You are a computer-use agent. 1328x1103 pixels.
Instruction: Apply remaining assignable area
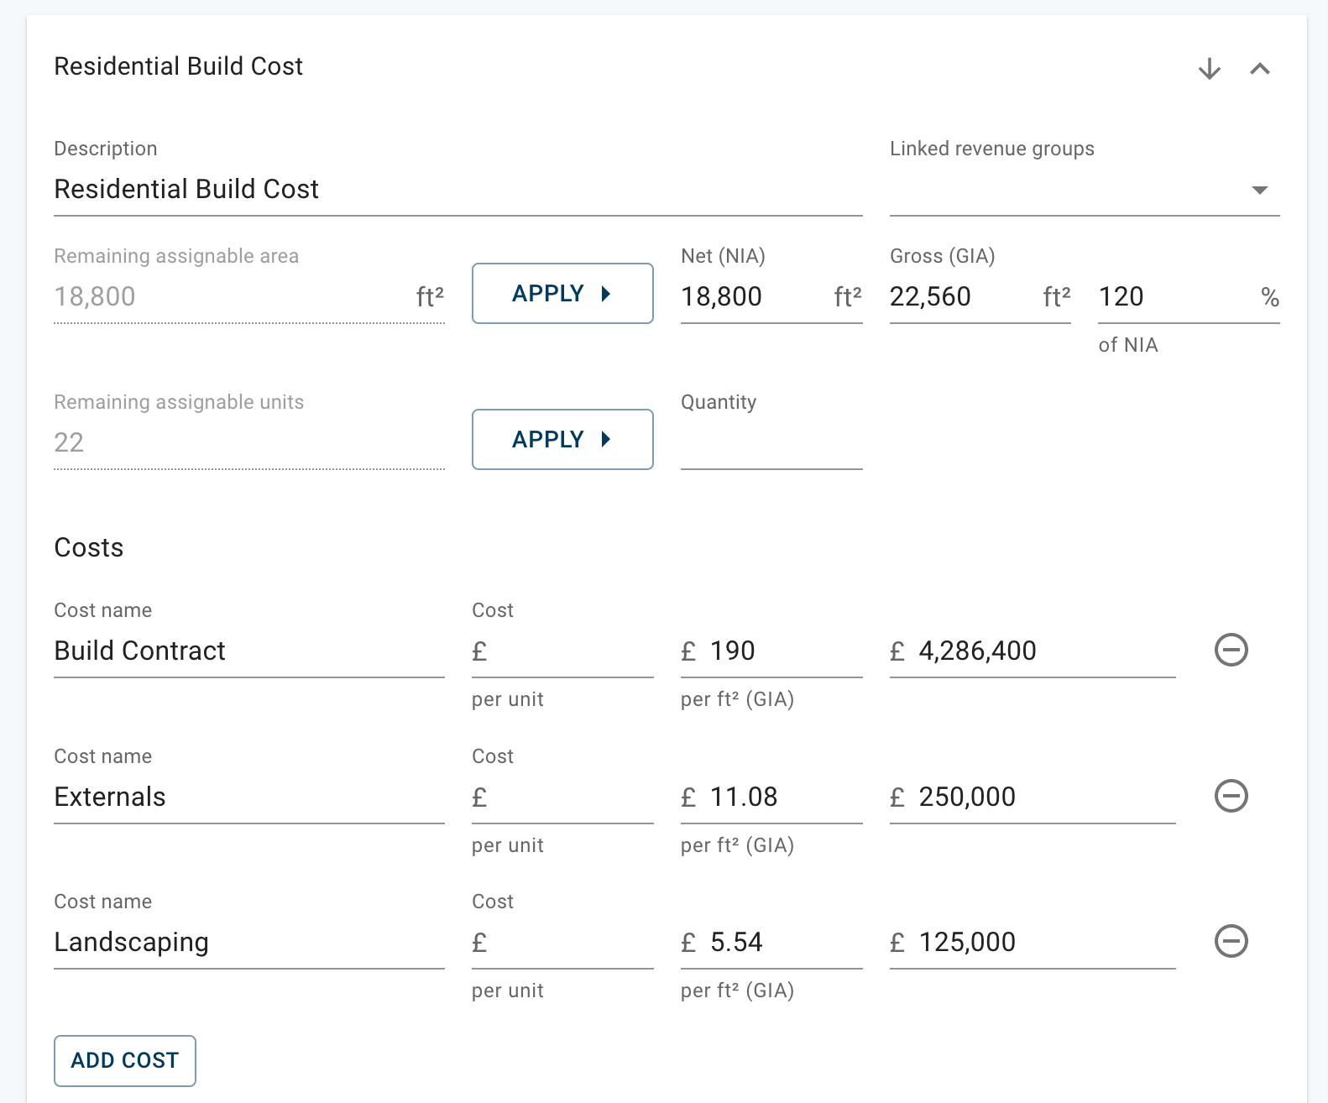(562, 294)
